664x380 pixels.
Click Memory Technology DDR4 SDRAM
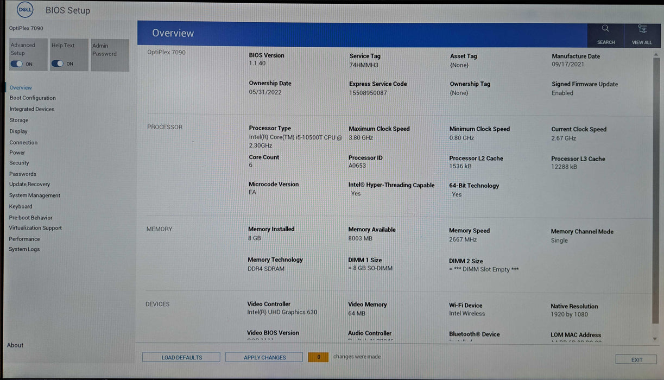(266, 269)
